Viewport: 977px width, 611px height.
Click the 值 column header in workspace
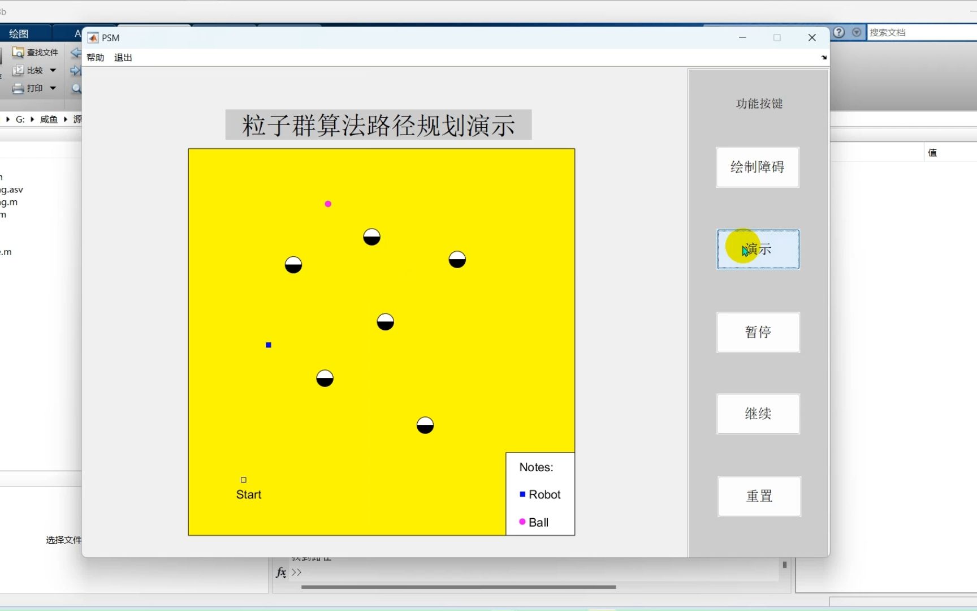pos(932,153)
